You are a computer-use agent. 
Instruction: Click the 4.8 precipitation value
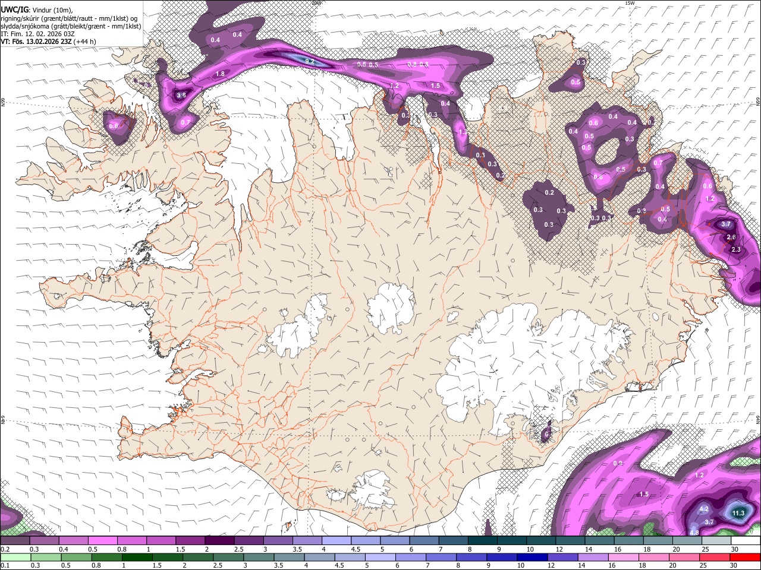(694, 533)
